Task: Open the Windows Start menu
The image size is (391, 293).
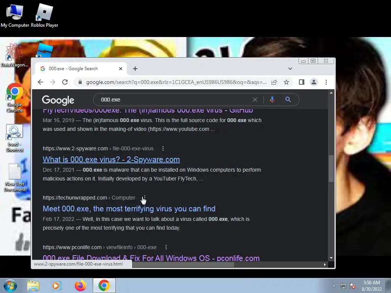Action: pos(10,285)
